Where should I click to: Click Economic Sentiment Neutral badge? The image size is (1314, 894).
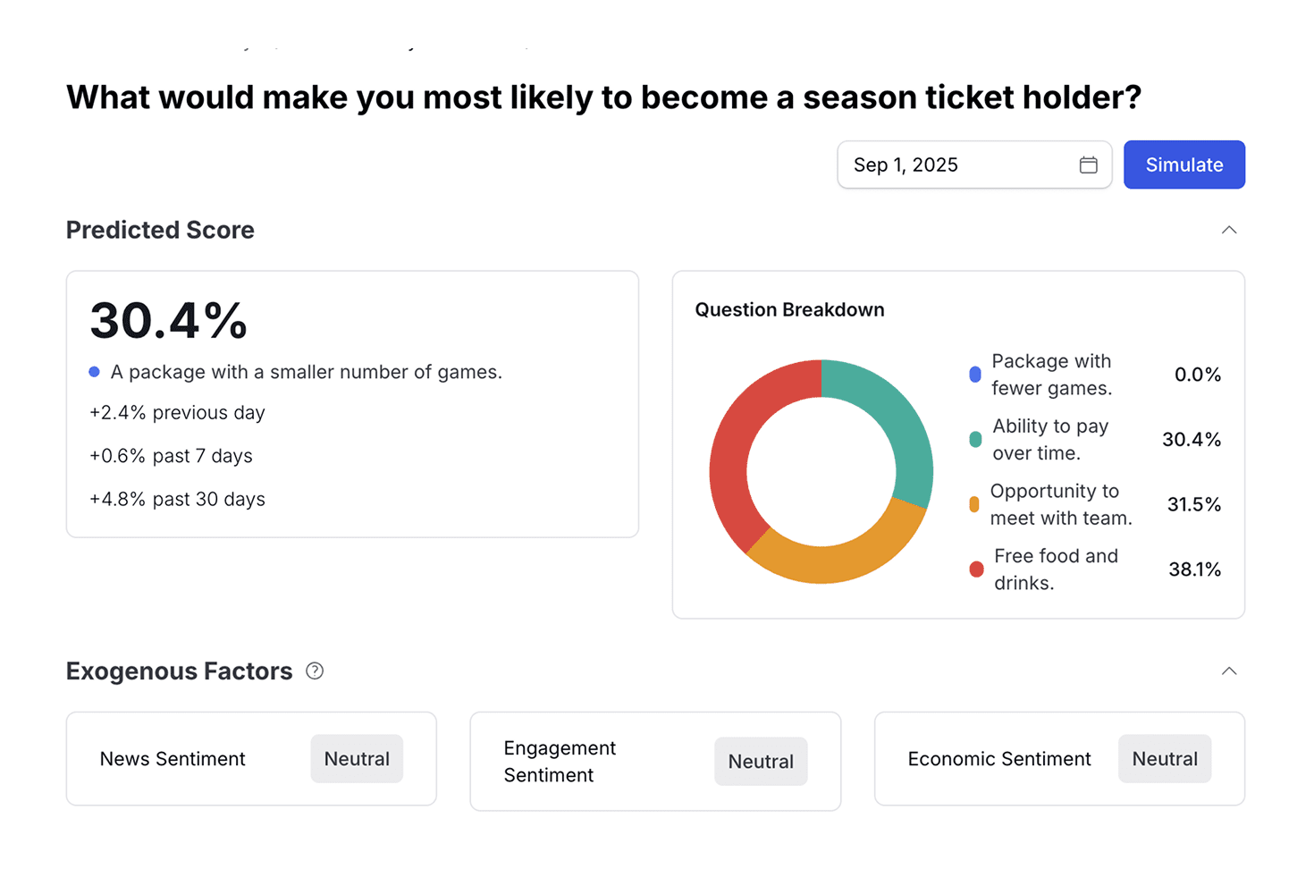1164,759
